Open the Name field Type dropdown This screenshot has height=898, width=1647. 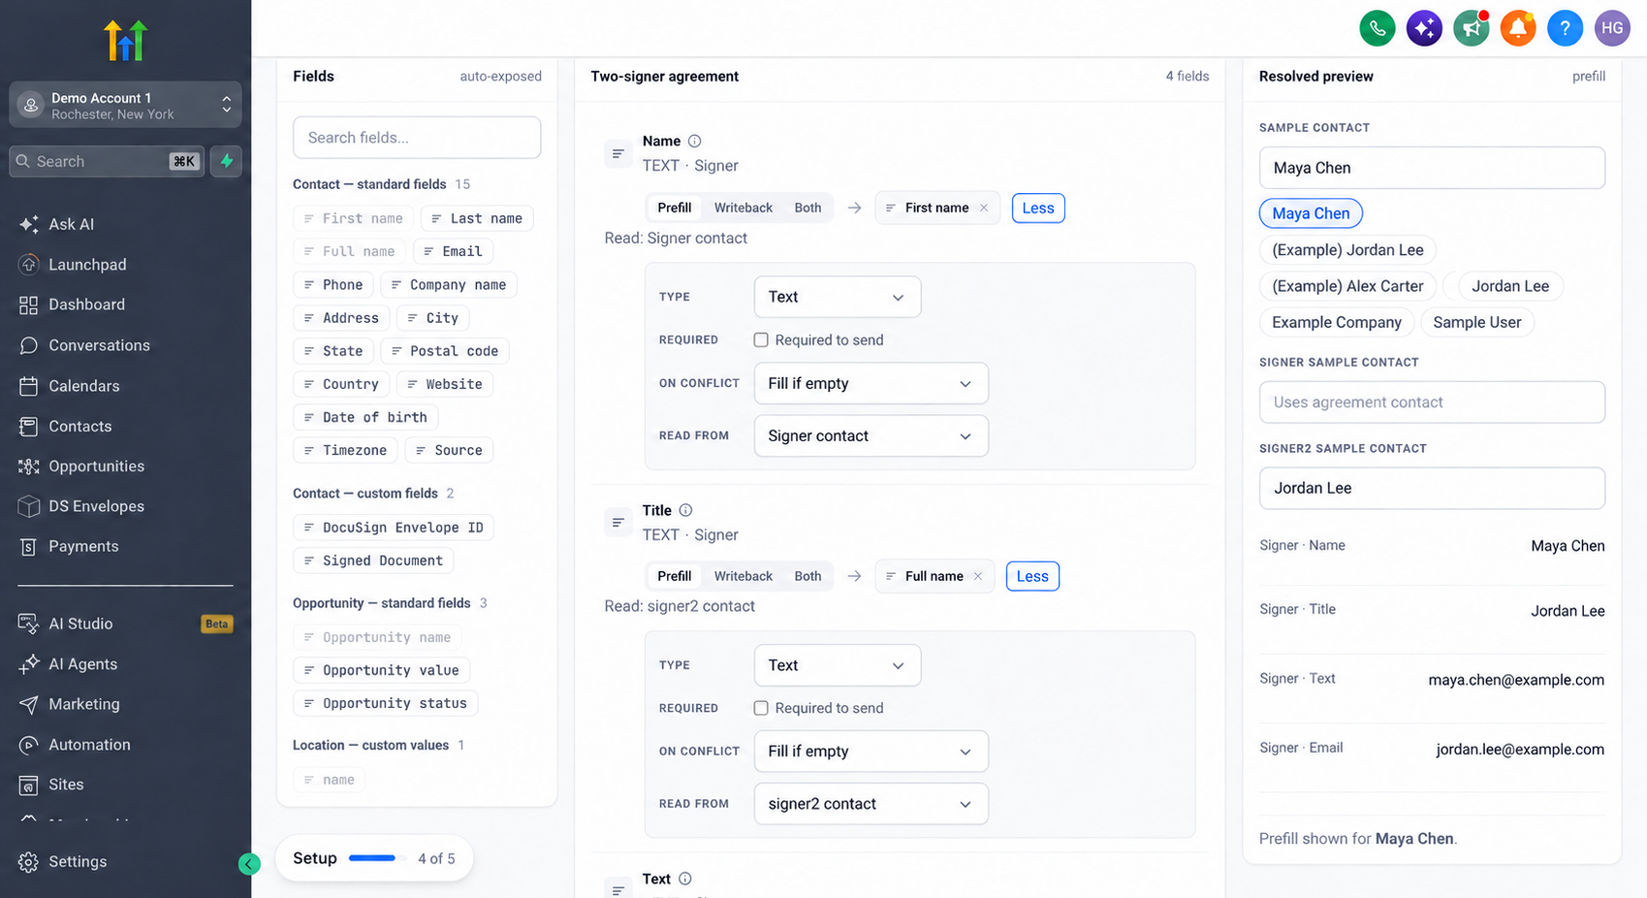click(838, 297)
